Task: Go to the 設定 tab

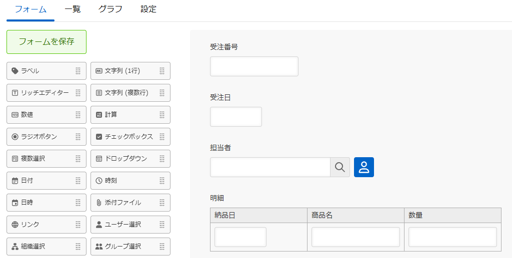Action: coord(148,9)
